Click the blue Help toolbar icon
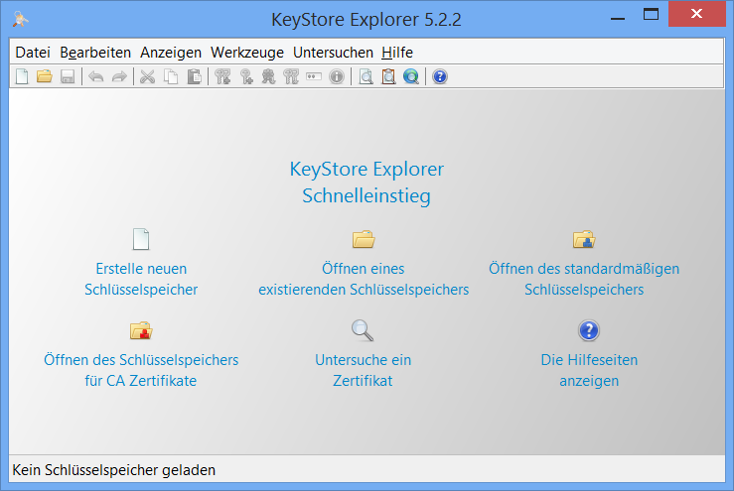Image resolution: width=734 pixels, height=491 pixels. pyautogui.click(x=440, y=77)
